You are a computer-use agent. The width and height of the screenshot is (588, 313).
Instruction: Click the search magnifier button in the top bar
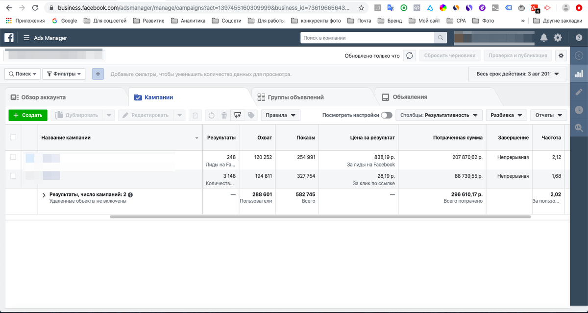441,38
